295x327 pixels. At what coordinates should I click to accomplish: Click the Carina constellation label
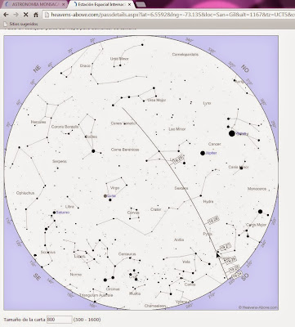pyautogui.click(x=190, y=284)
